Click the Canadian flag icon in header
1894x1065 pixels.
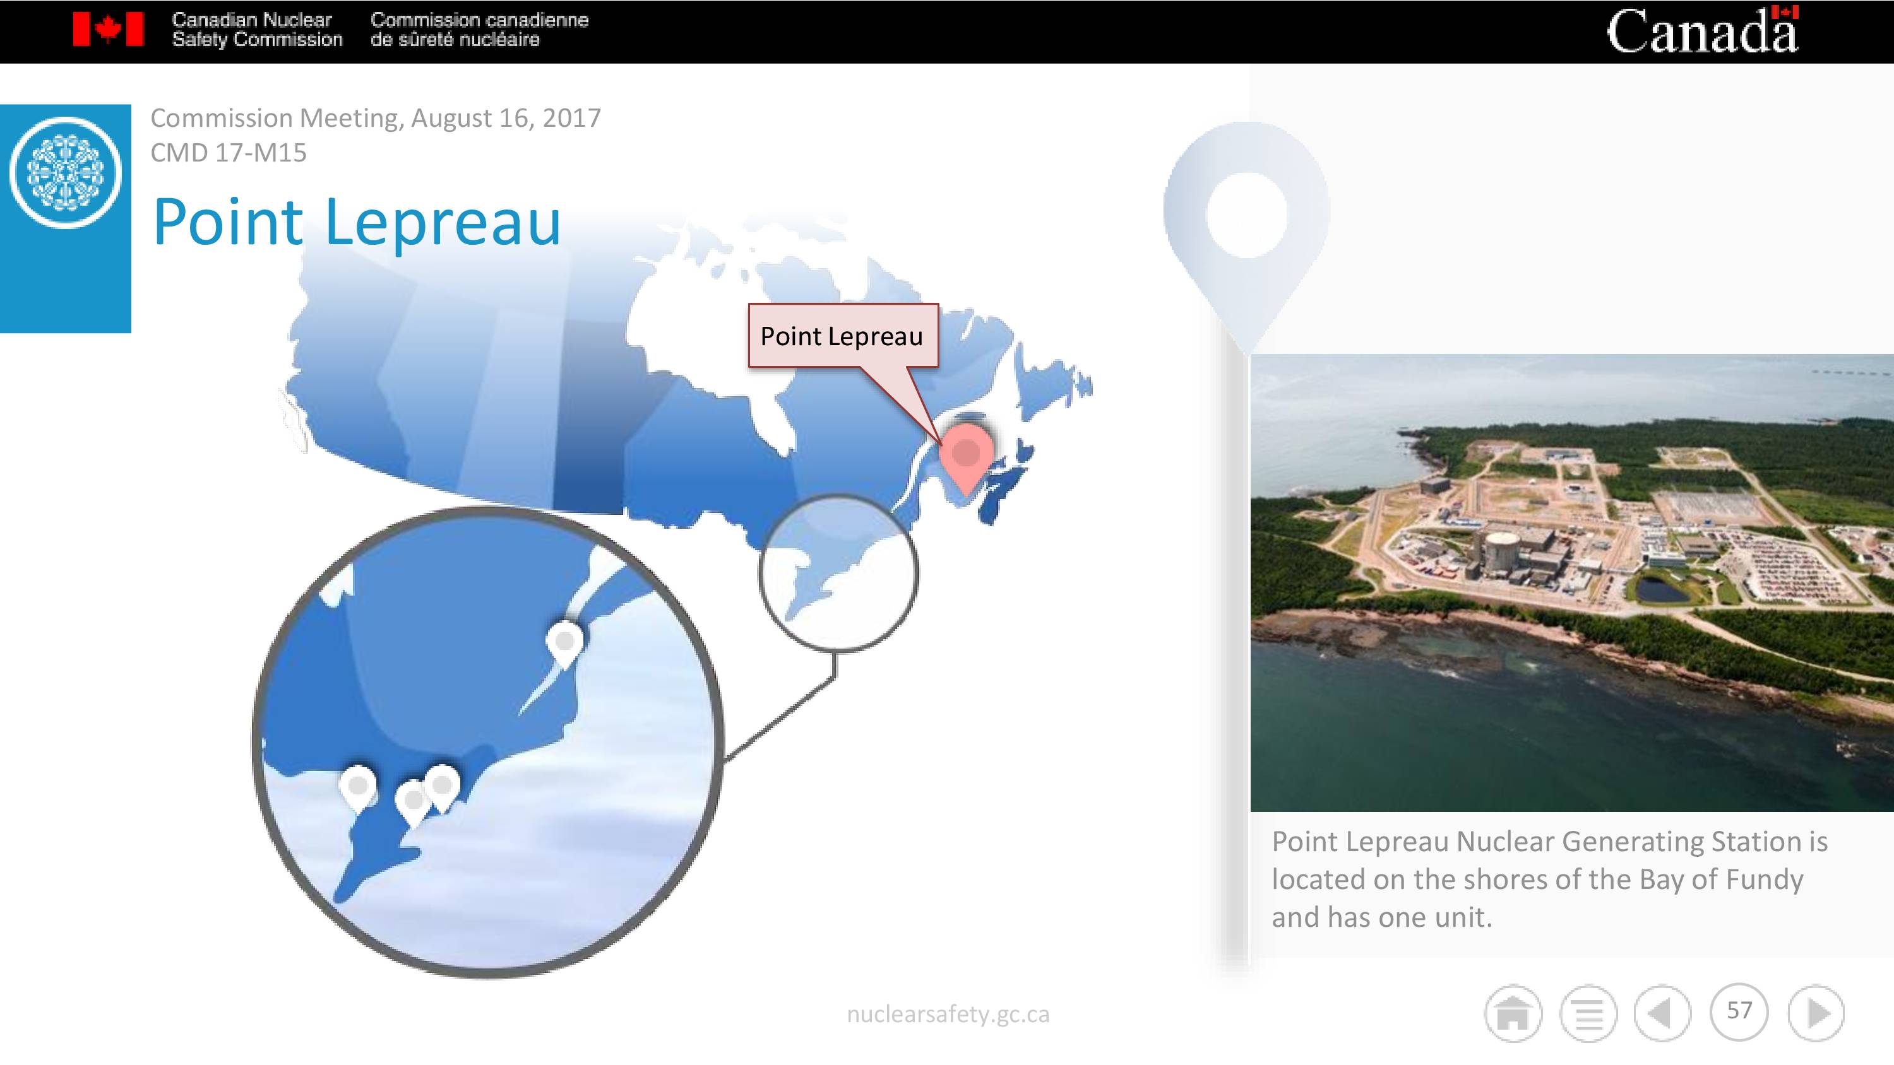[x=108, y=30]
